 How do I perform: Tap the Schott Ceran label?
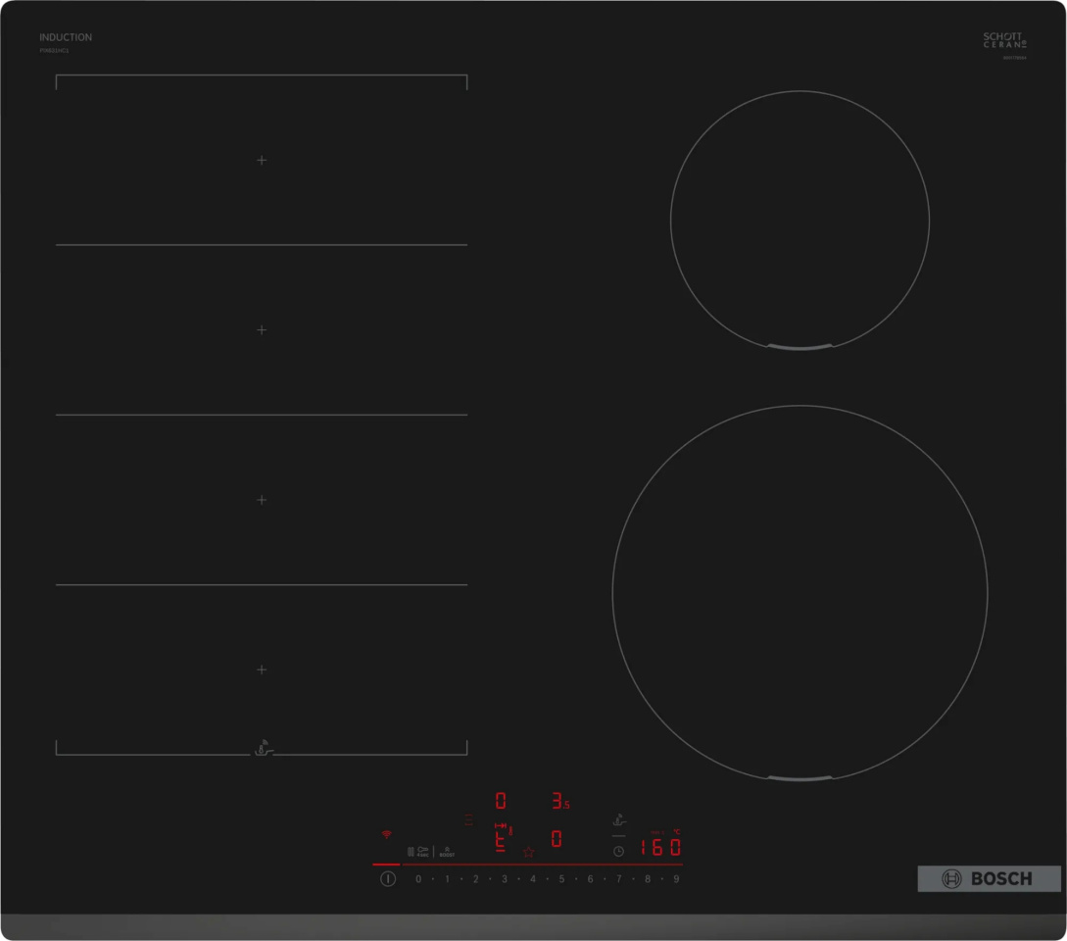(x=1002, y=43)
